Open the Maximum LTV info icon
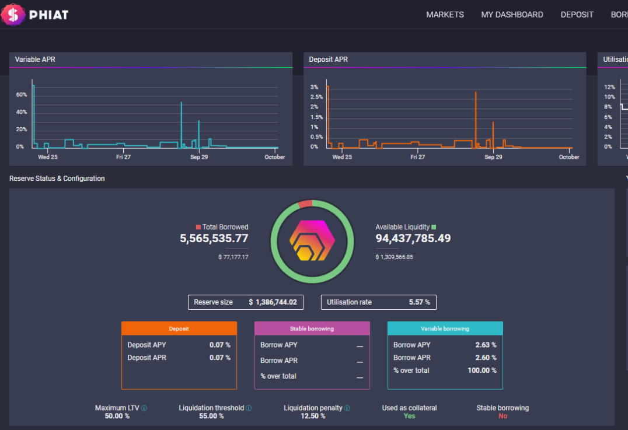 click(144, 408)
